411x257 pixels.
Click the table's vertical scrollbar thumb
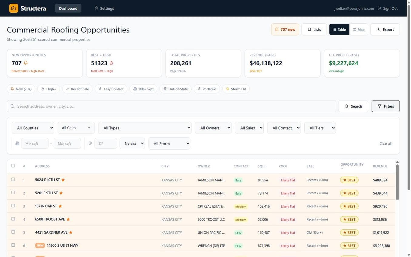pos(397,182)
